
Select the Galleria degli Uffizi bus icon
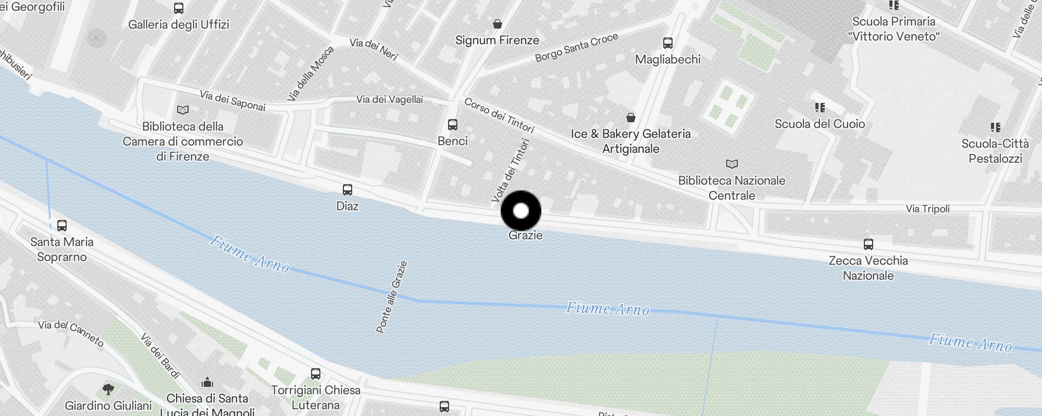coord(179,8)
